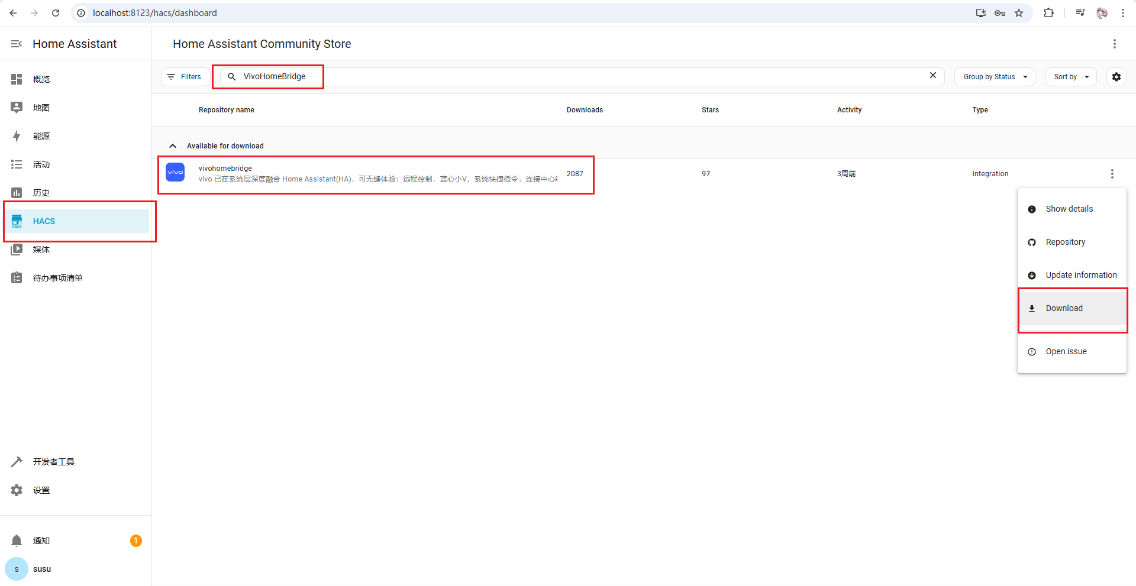Select Download from the context menu

click(1064, 308)
